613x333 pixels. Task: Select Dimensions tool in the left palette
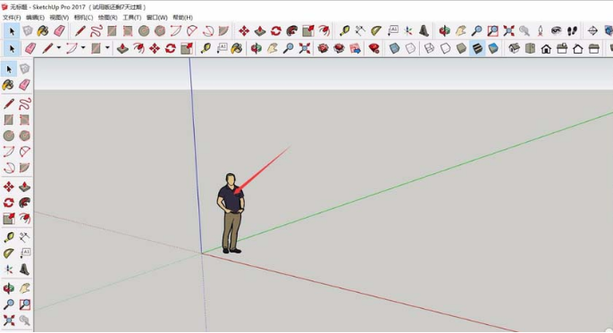[25, 237]
